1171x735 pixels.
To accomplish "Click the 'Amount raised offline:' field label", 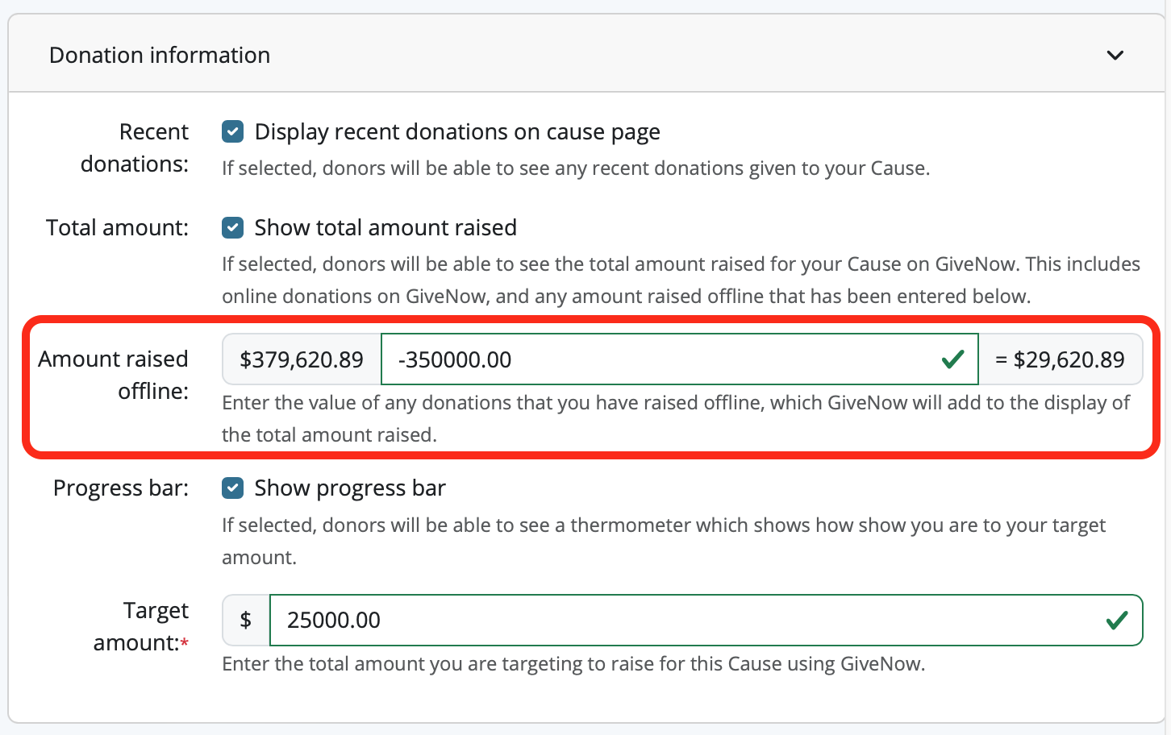I will click(x=114, y=375).
